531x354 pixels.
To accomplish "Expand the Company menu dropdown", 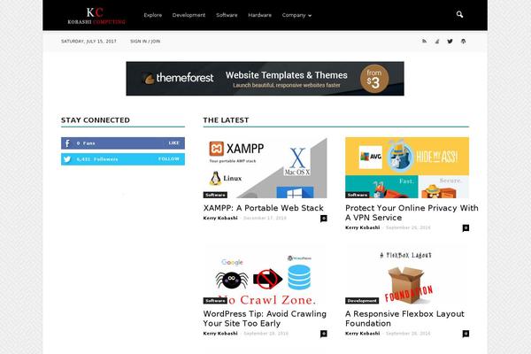I will 296,15.
